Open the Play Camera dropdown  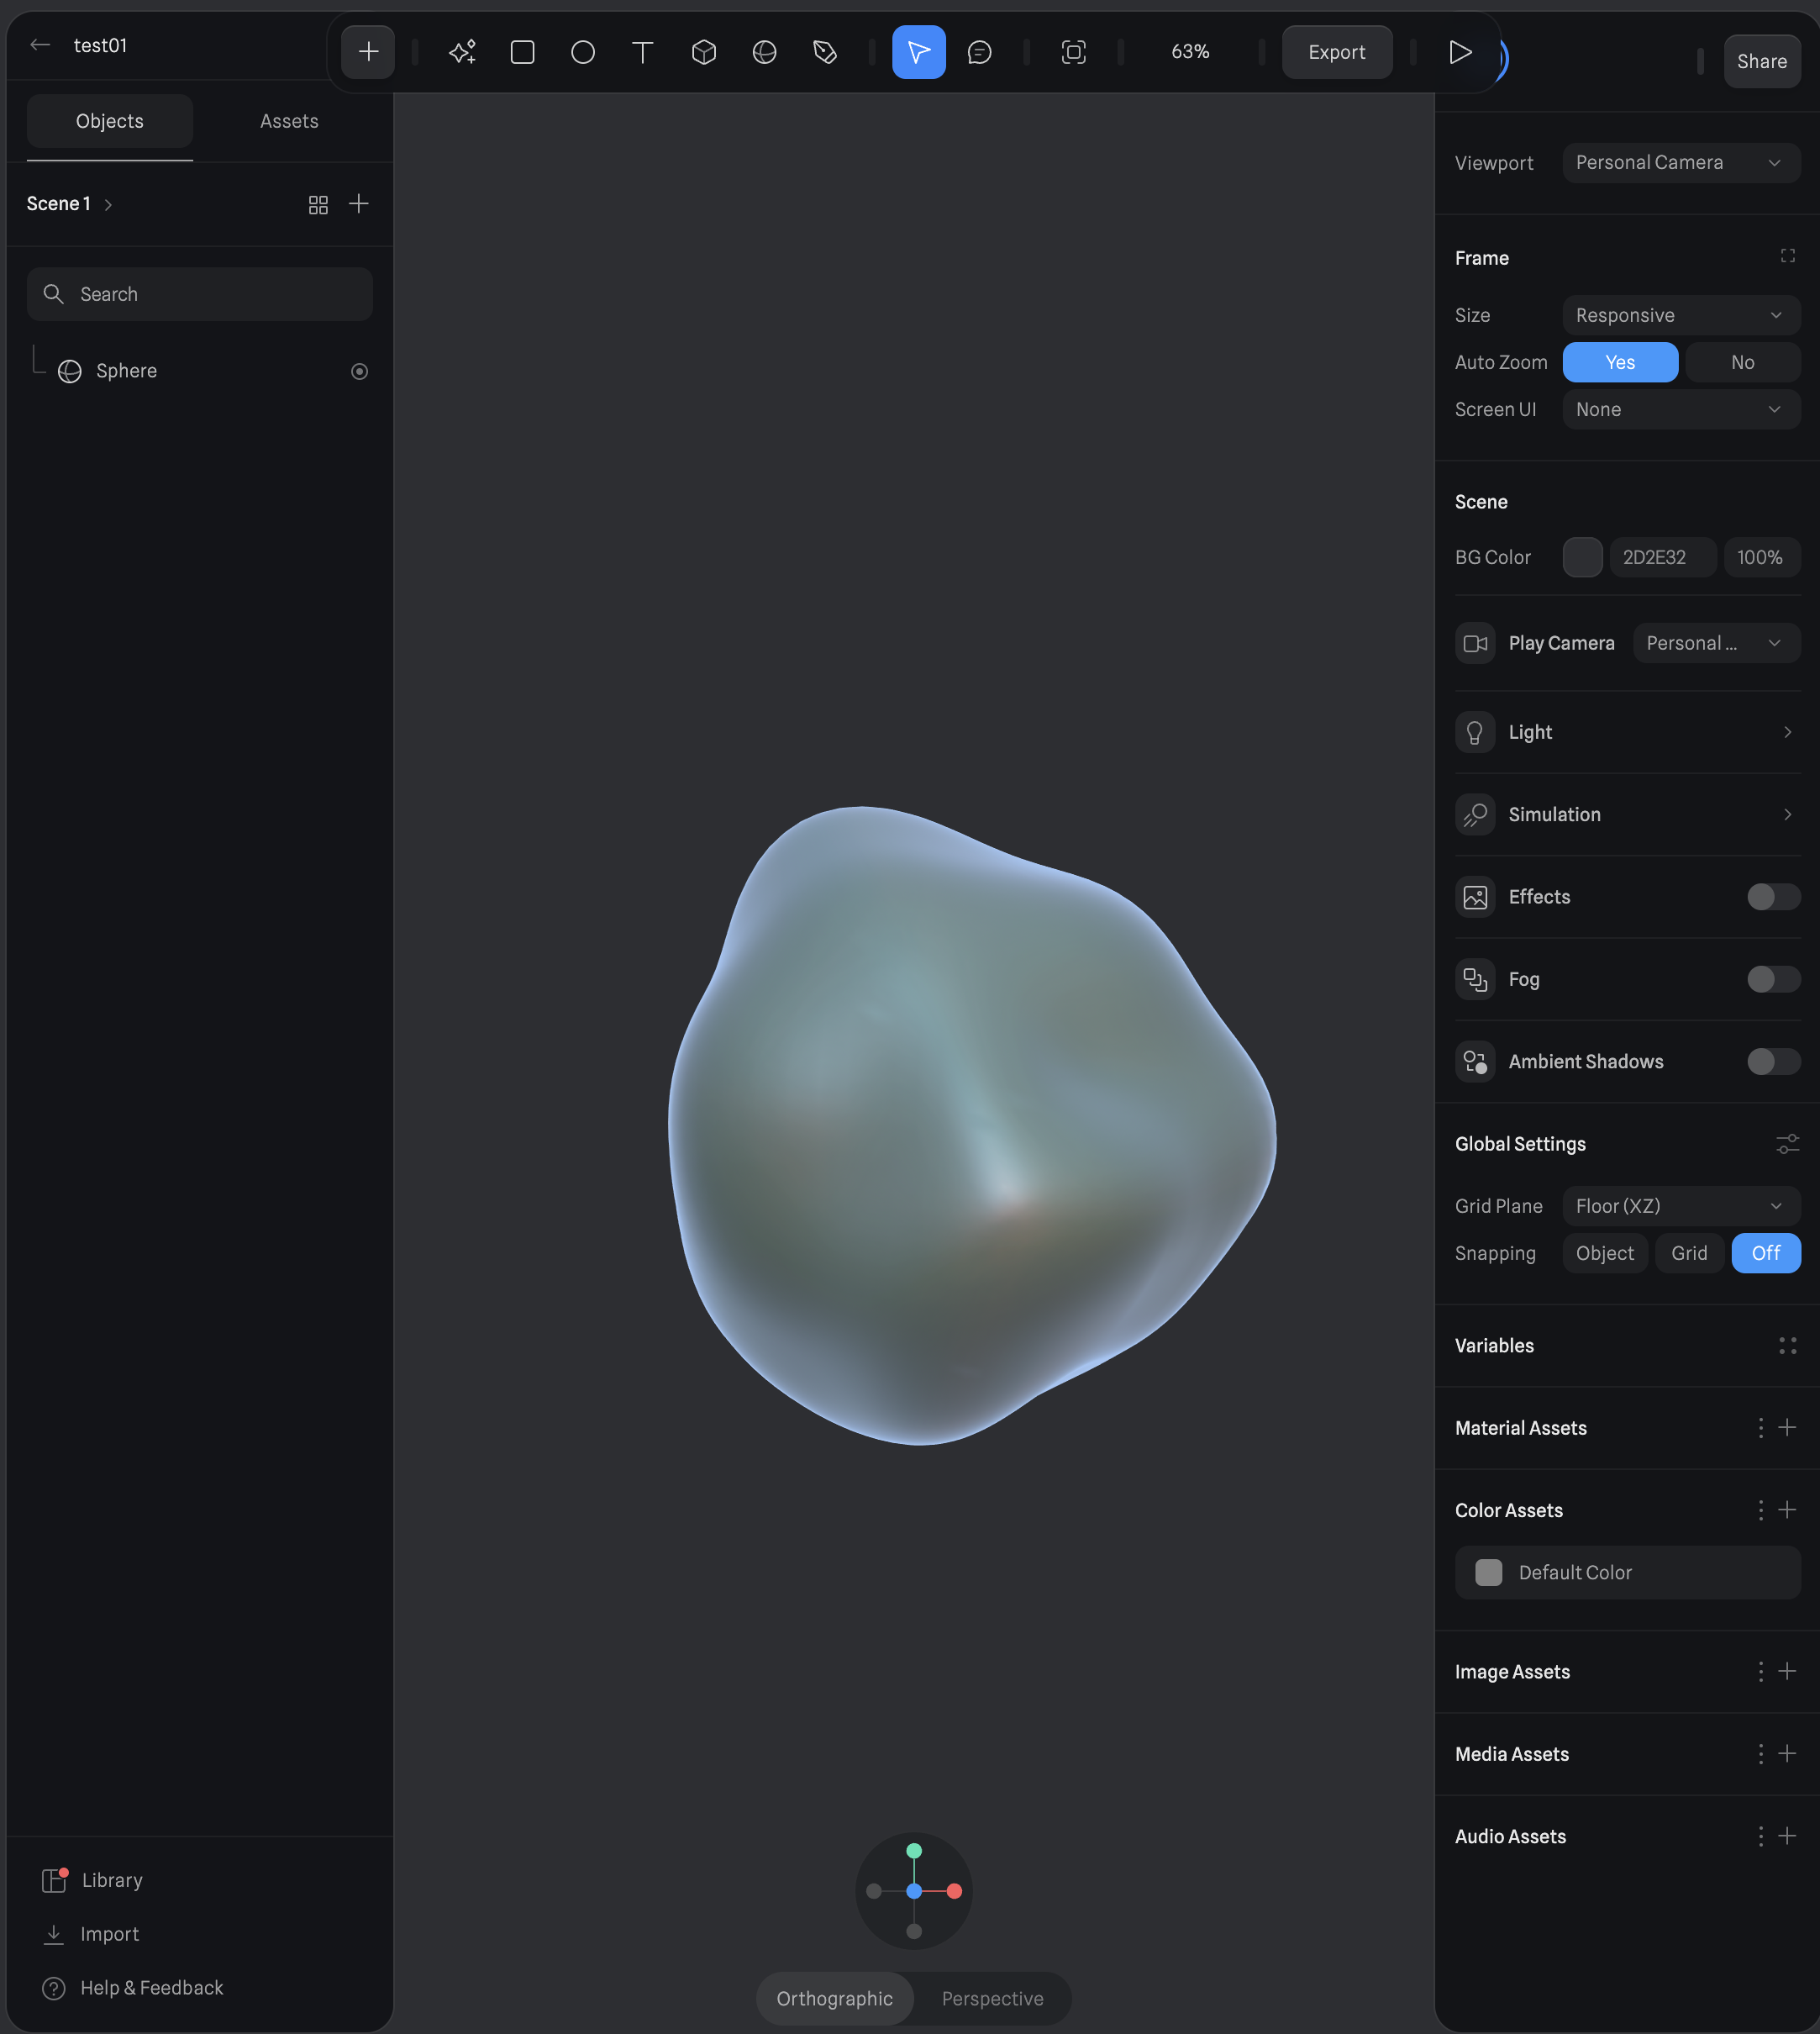1716,643
